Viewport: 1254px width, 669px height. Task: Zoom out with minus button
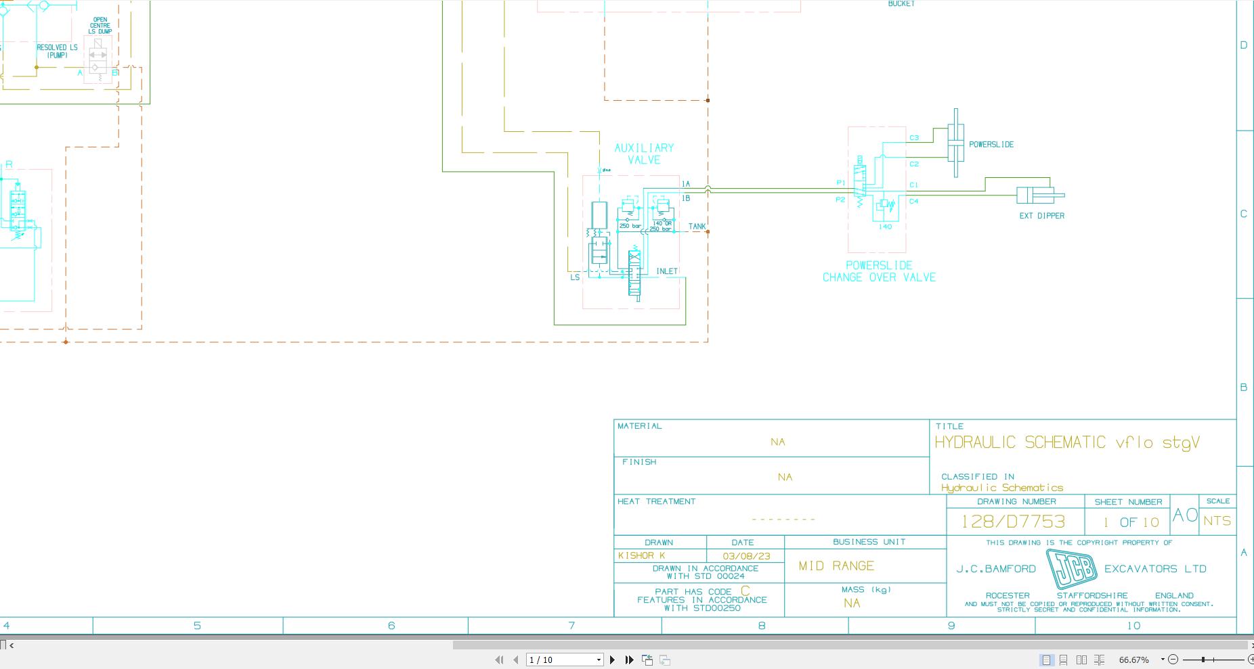1173,660
